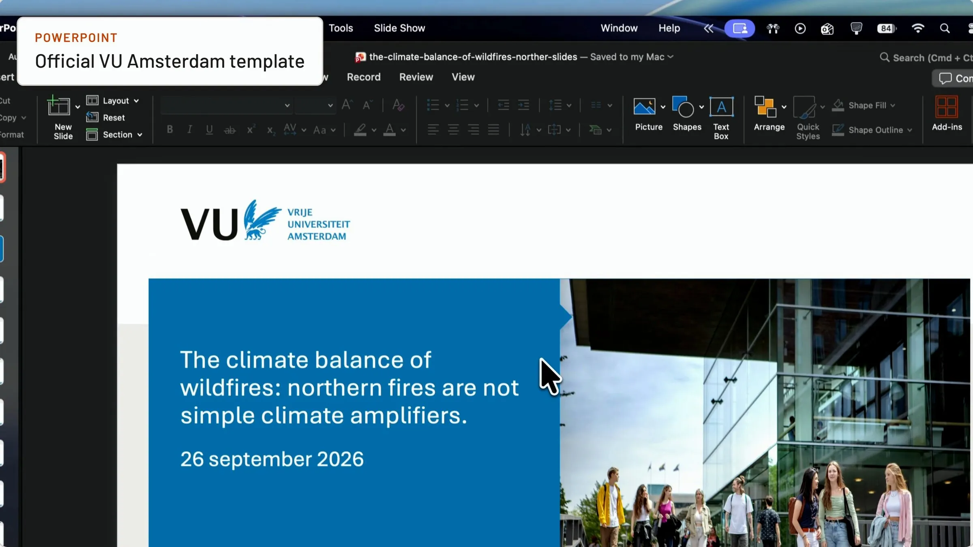Image resolution: width=973 pixels, height=547 pixels.
Task: Click the Search (Cmd + Ctrl) field
Action: 926,58
